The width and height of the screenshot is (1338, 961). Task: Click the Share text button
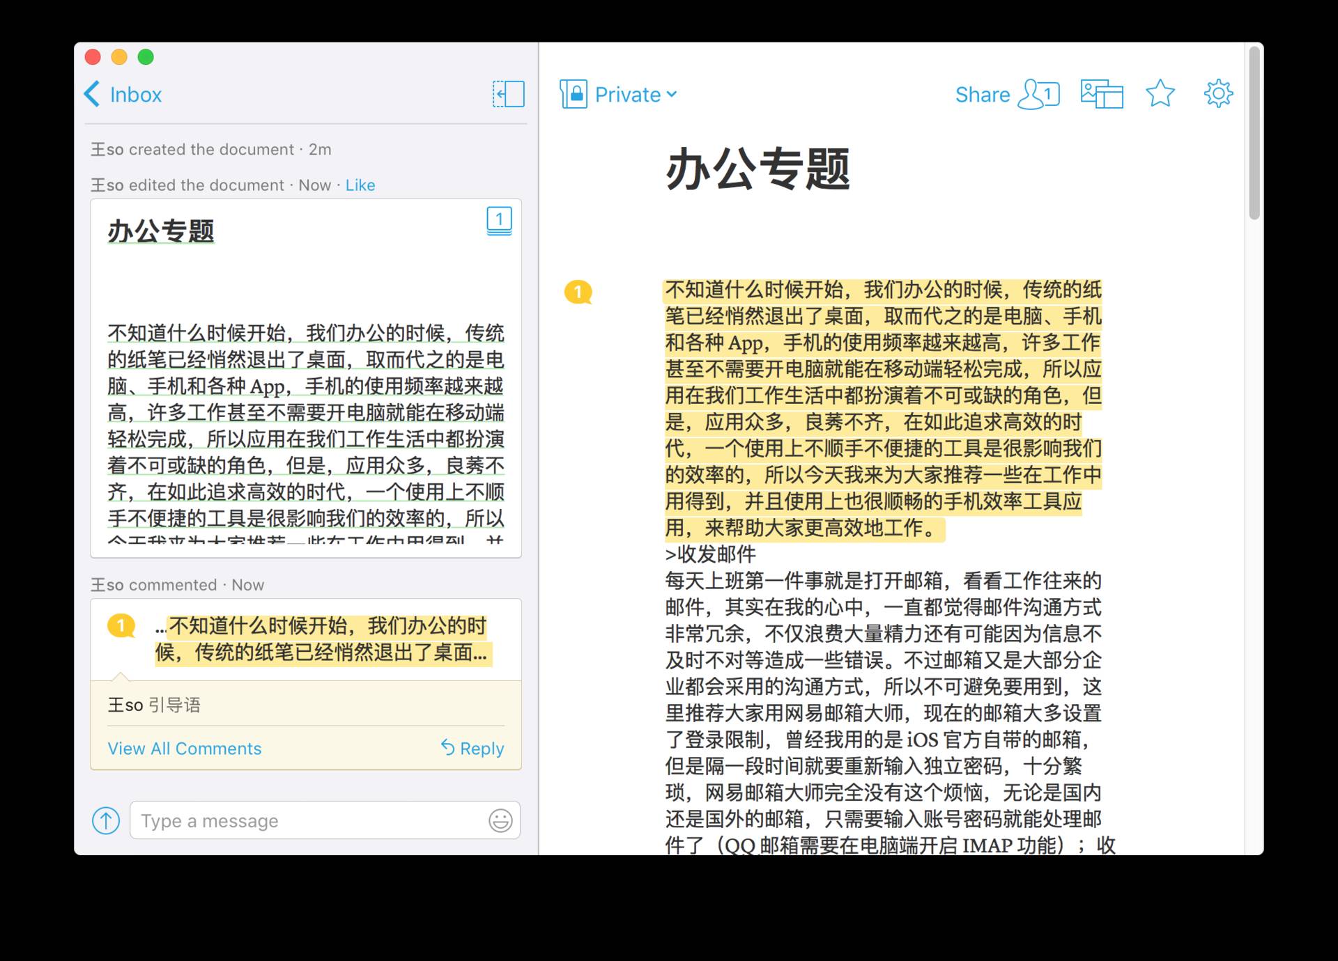click(x=982, y=95)
